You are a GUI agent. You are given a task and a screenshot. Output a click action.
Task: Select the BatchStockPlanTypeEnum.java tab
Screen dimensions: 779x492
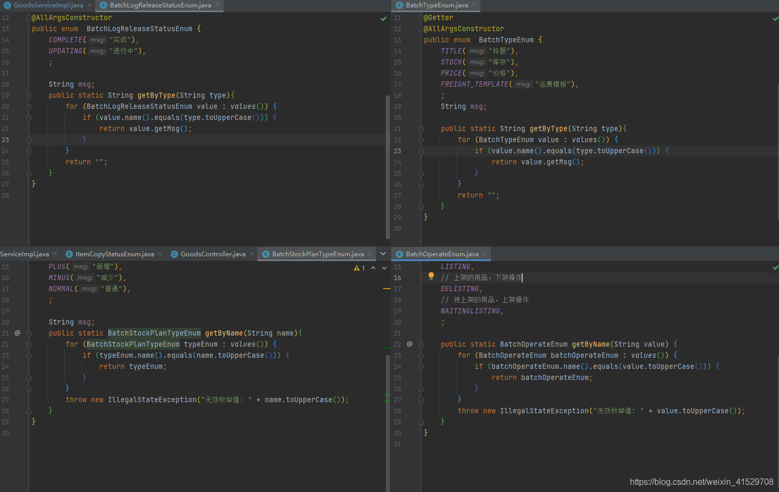(x=317, y=254)
